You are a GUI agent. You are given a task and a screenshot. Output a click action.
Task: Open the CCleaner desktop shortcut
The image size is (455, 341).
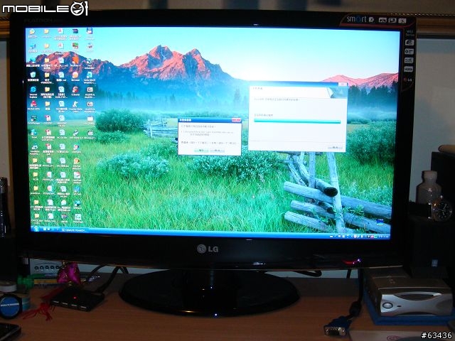point(75,92)
